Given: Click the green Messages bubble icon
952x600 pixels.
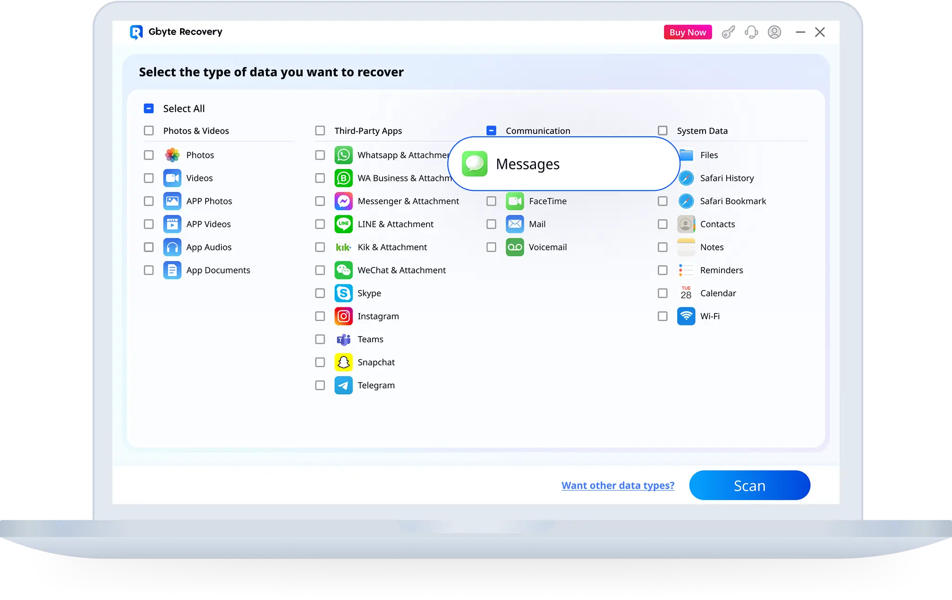Looking at the screenshot, I should coord(475,164).
